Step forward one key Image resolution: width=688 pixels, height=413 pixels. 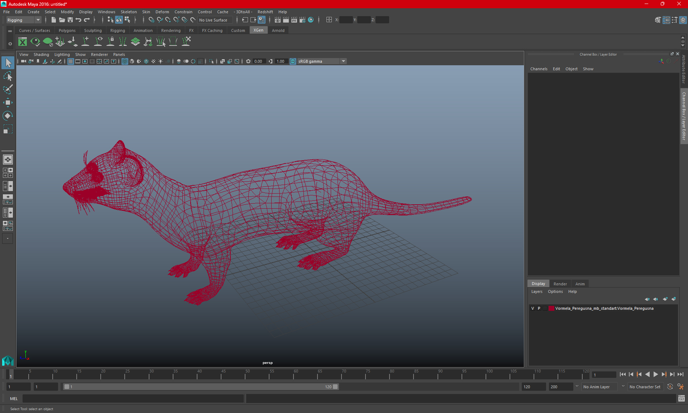click(664, 374)
